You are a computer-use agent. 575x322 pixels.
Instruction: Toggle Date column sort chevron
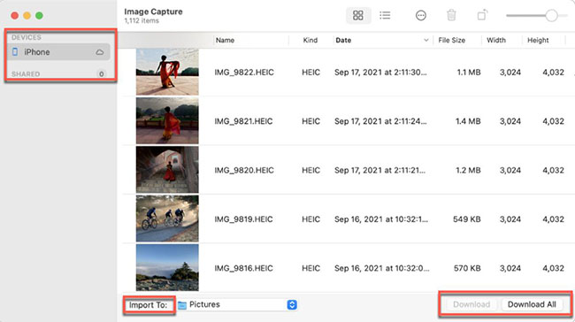tap(425, 41)
